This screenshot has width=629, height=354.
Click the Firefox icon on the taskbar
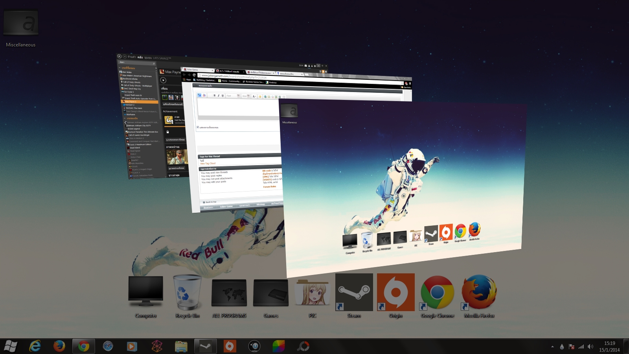pos(59,347)
